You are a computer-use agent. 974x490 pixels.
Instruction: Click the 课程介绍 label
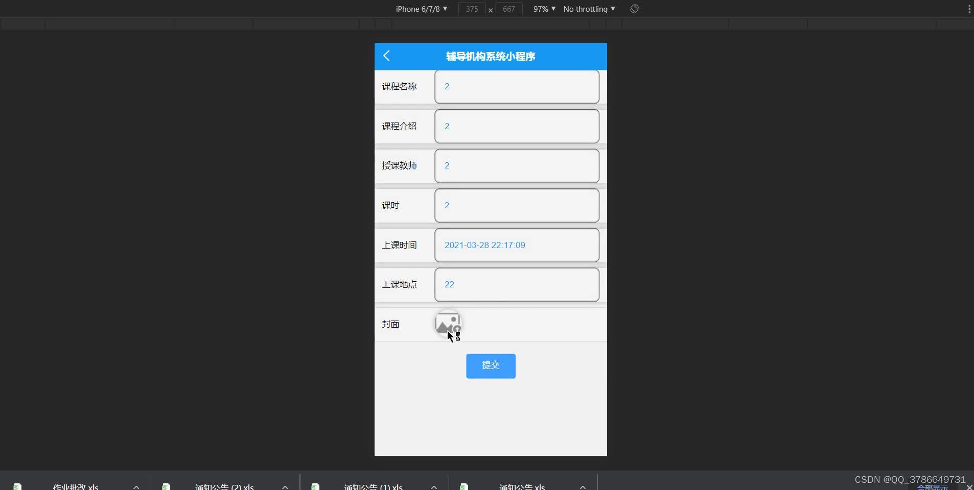pos(399,126)
